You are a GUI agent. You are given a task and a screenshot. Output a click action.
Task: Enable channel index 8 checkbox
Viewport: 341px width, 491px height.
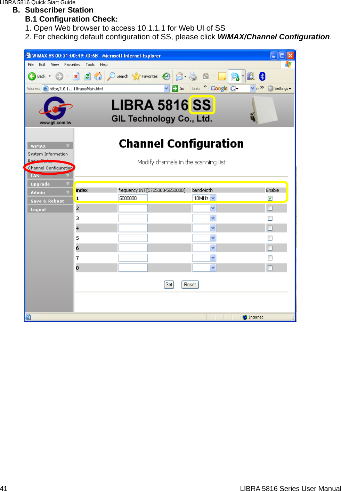click(270, 268)
